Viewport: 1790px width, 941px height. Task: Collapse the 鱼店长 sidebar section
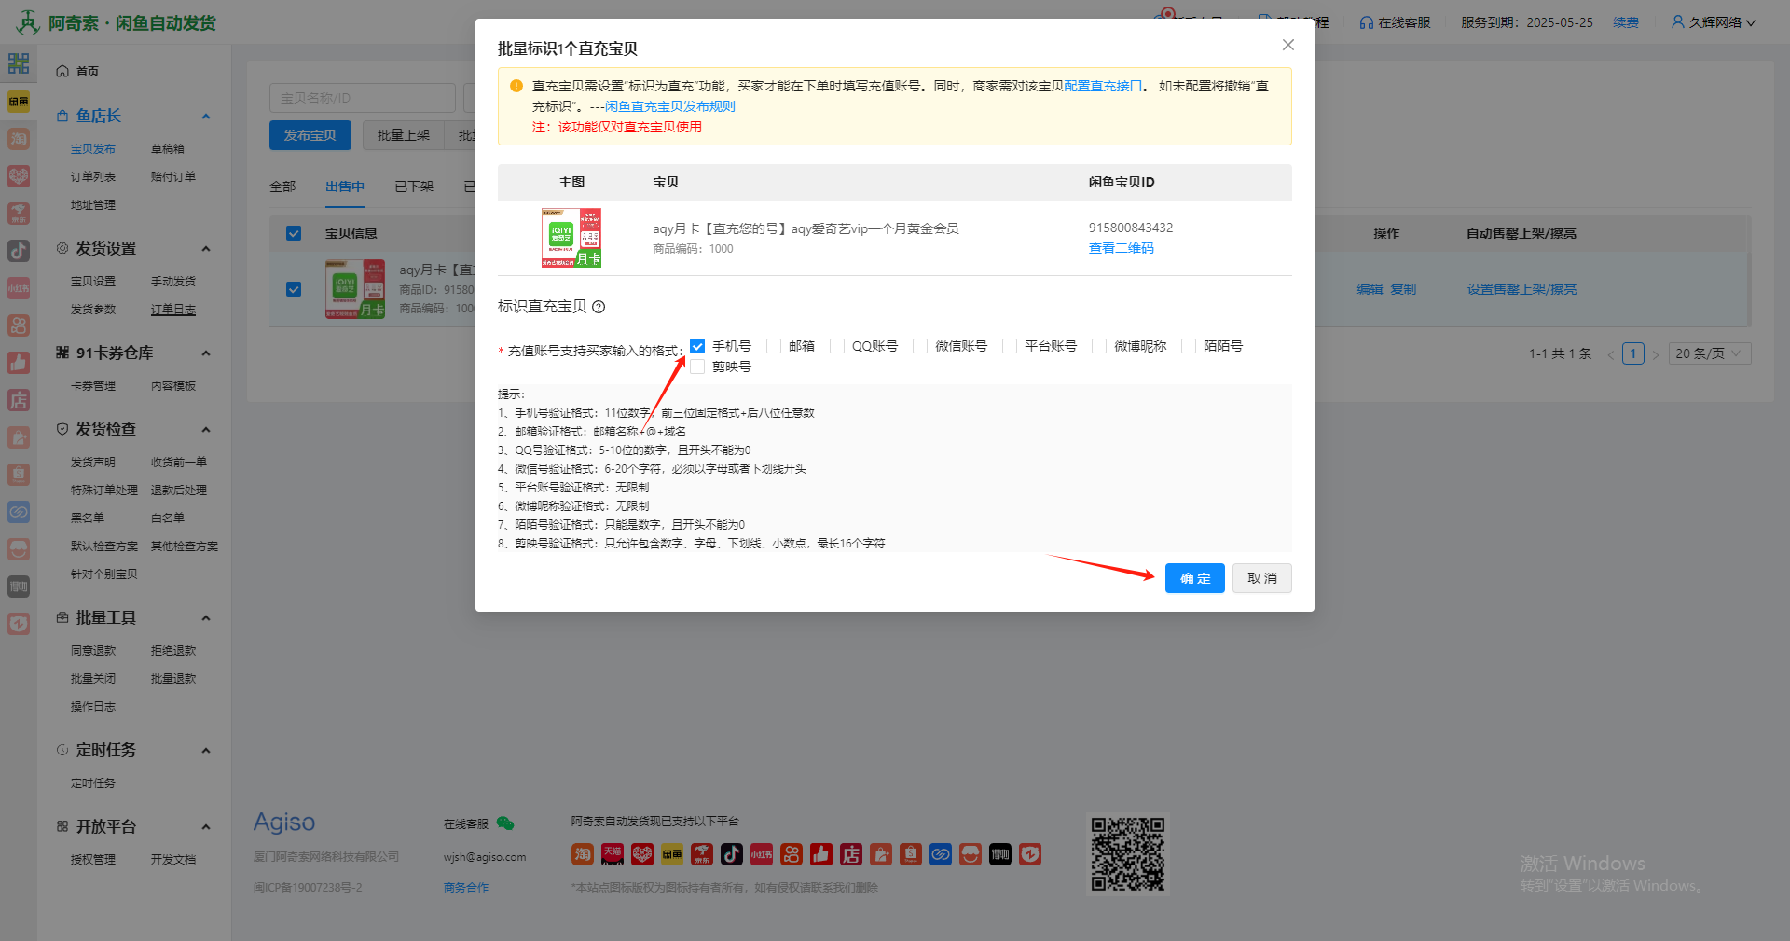206,117
